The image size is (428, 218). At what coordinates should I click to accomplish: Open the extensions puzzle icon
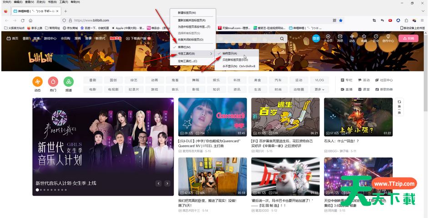[x=407, y=20]
